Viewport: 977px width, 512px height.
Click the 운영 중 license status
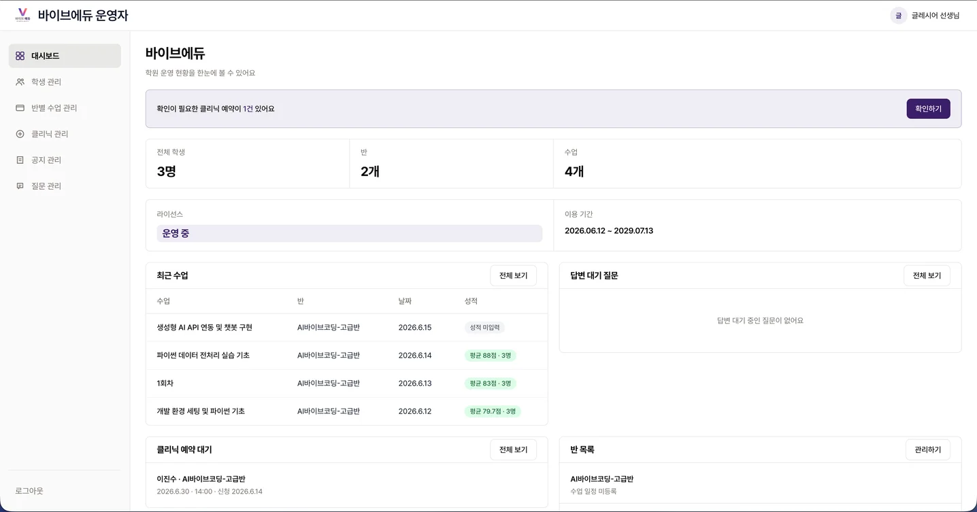pyautogui.click(x=350, y=233)
